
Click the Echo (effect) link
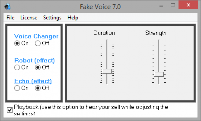[33, 81]
